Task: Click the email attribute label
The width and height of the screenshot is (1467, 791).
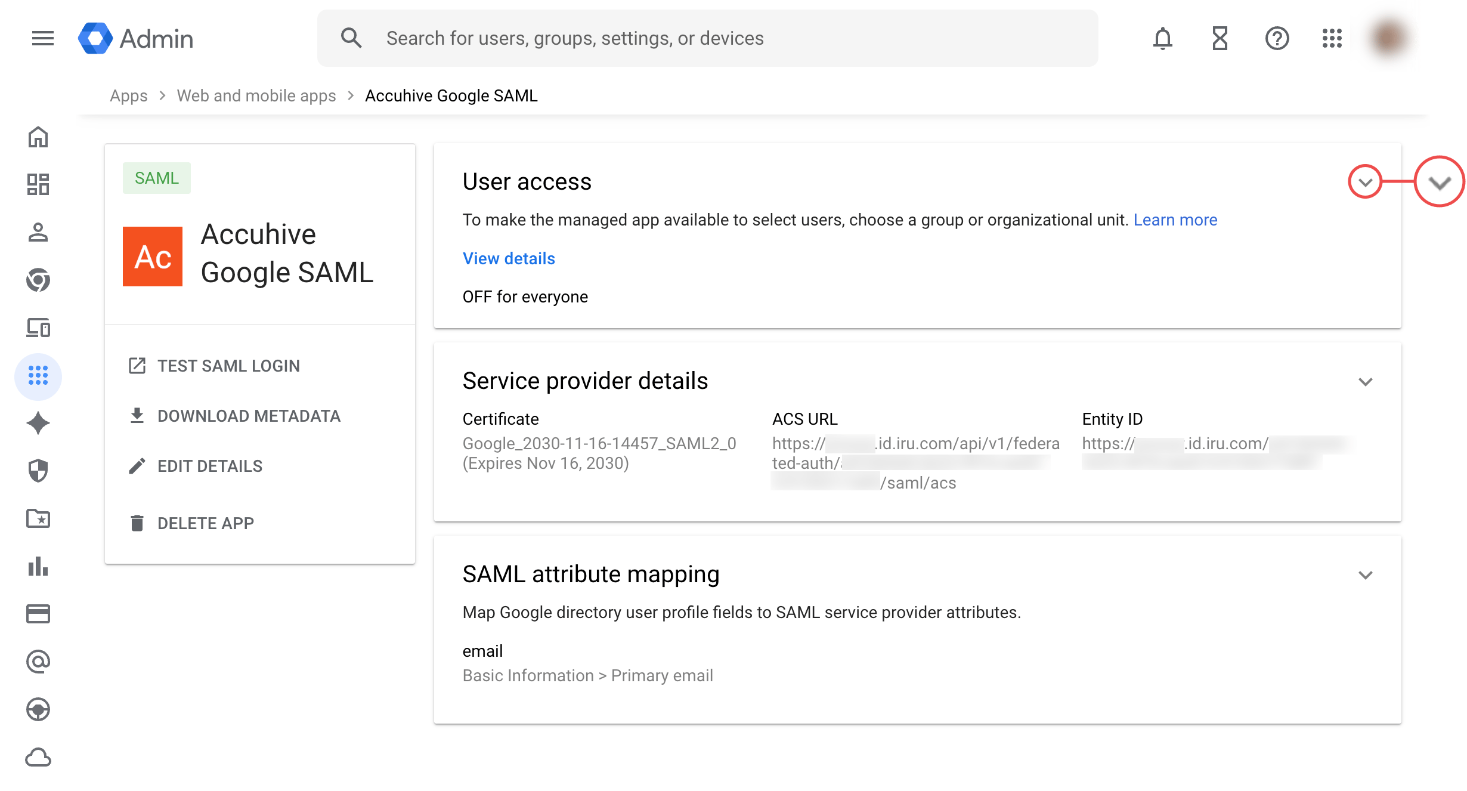Action: (x=482, y=651)
